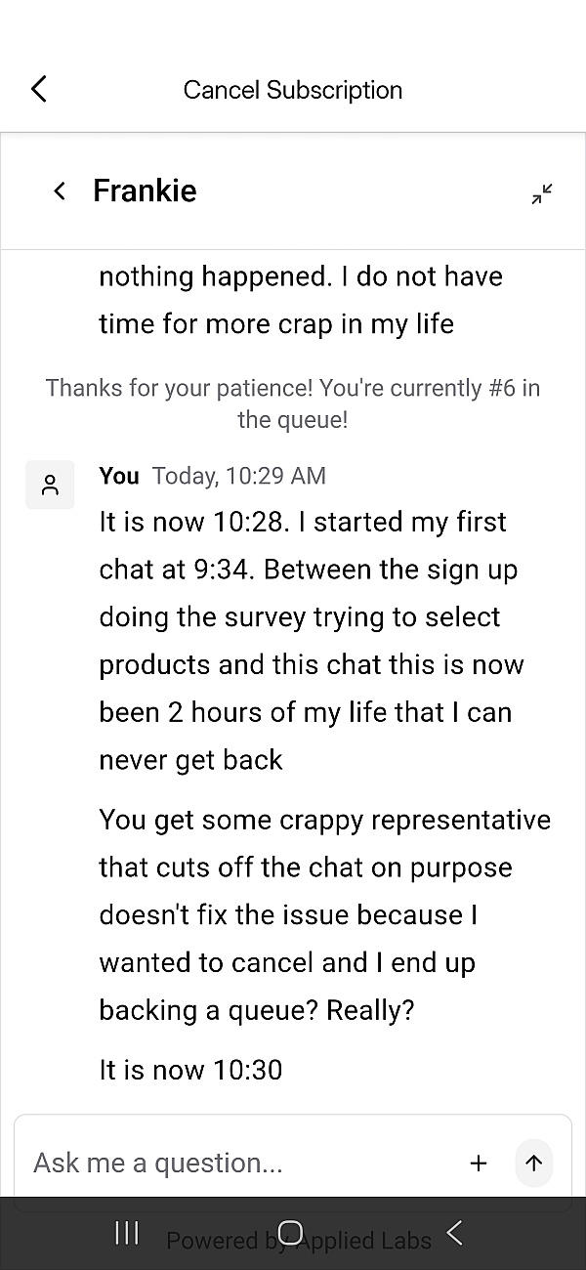Image resolution: width=586 pixels, height=1270 pixels.
Task: Send the message with the up arrow button
Action: coord(533,1163)
